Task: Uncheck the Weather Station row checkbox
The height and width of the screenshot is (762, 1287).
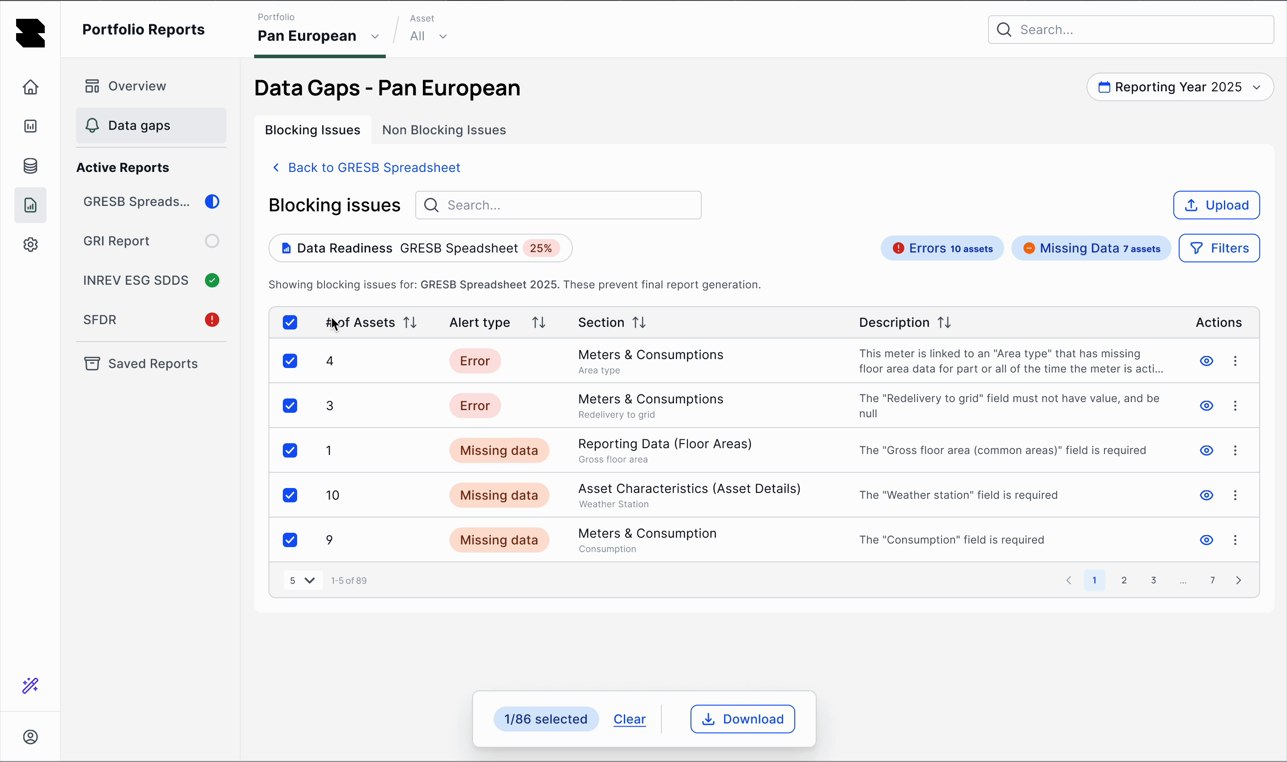Action: (290, 495)
